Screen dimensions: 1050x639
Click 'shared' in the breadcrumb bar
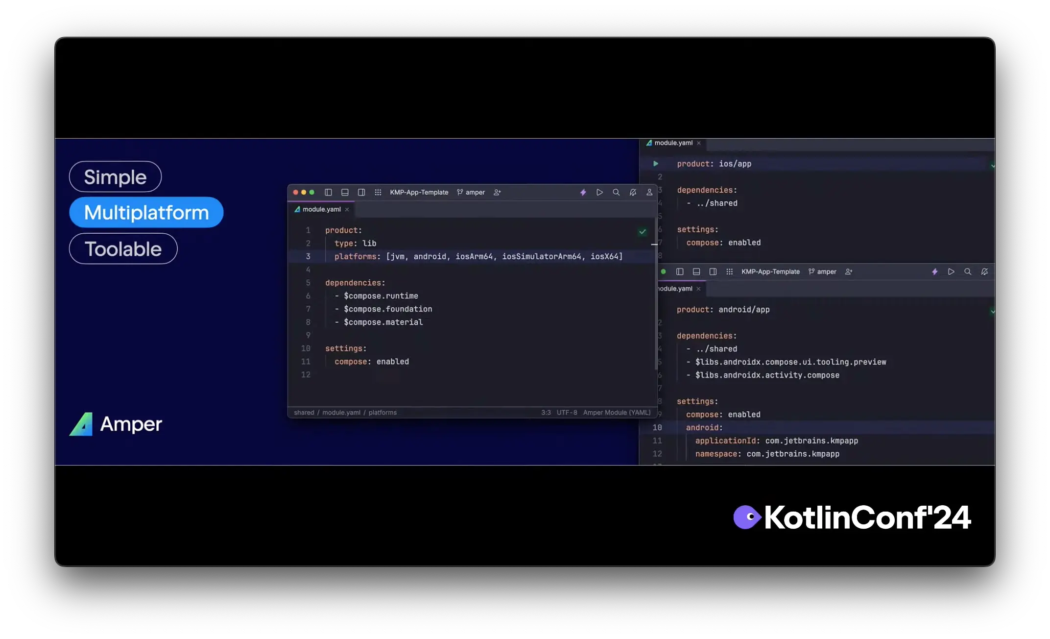304,413
